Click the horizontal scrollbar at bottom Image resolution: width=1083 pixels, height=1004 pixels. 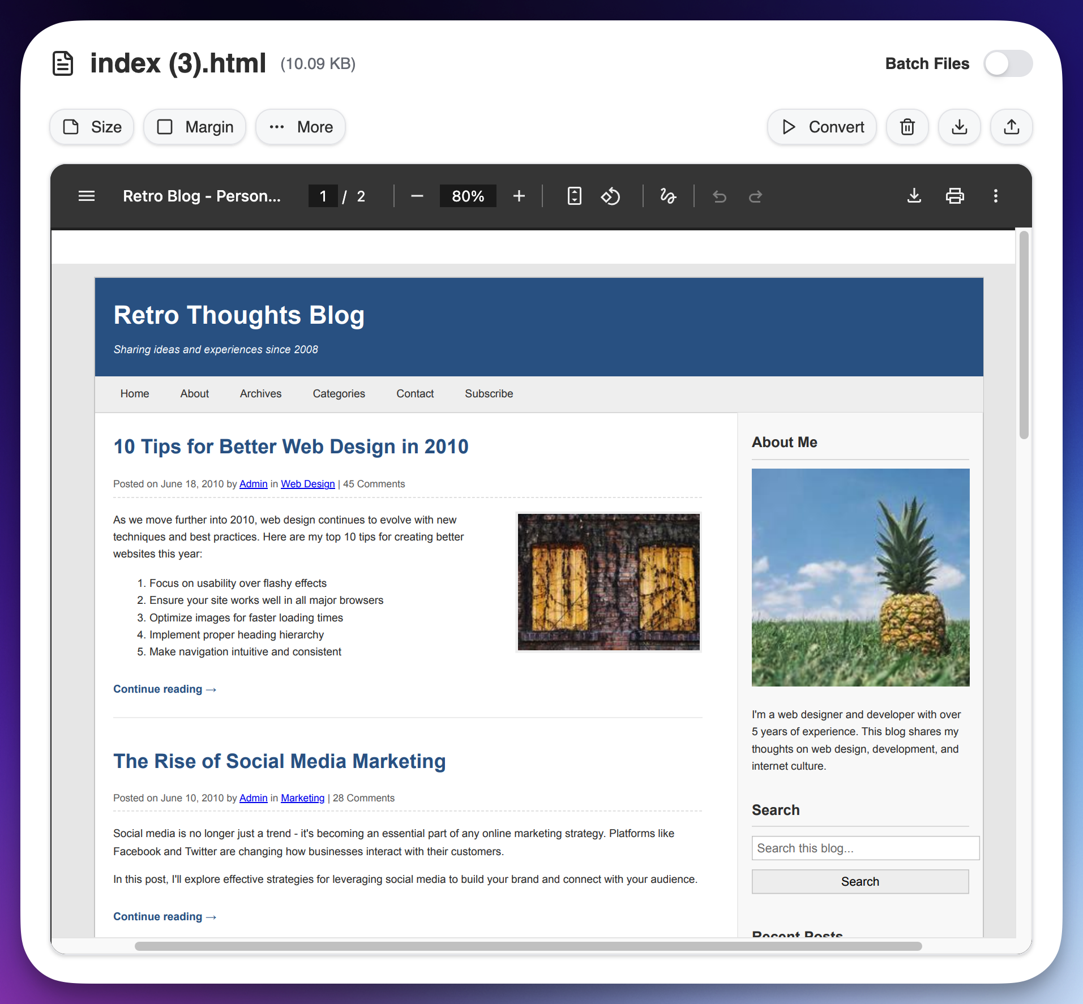pyautogui.click(x=528, y=946)
